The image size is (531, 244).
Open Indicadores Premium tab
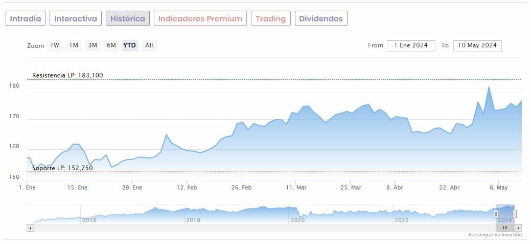click(x=200, y=19)
